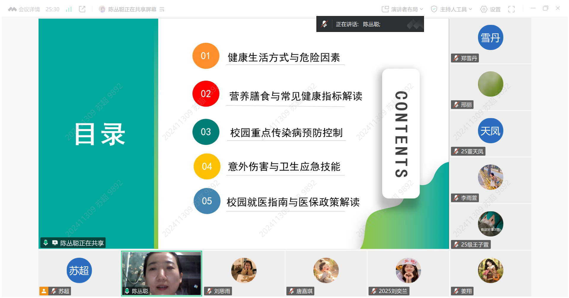Expand the list icon after 陈丛聪正在共享屏幕

click(x=162, y=9)
